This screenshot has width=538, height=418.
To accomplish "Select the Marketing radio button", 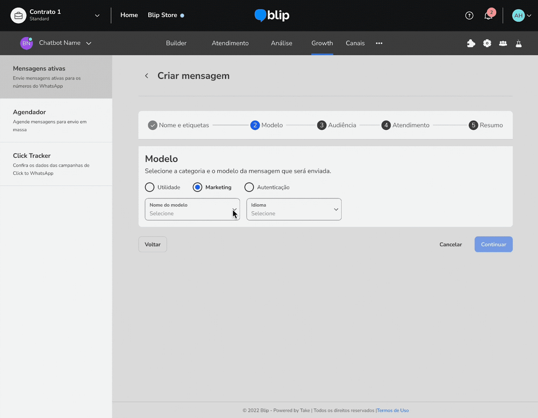I will (197, 187).
